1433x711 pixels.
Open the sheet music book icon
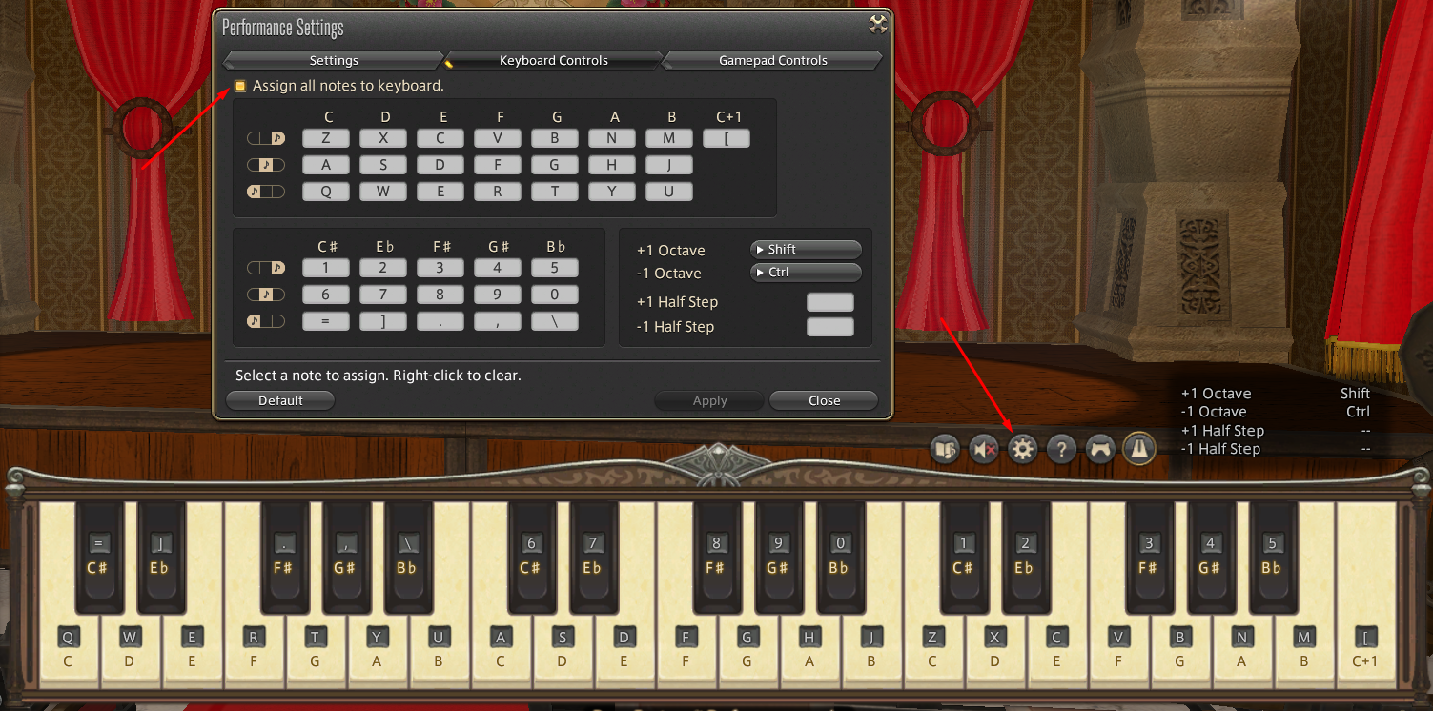[x=945, y=448]
